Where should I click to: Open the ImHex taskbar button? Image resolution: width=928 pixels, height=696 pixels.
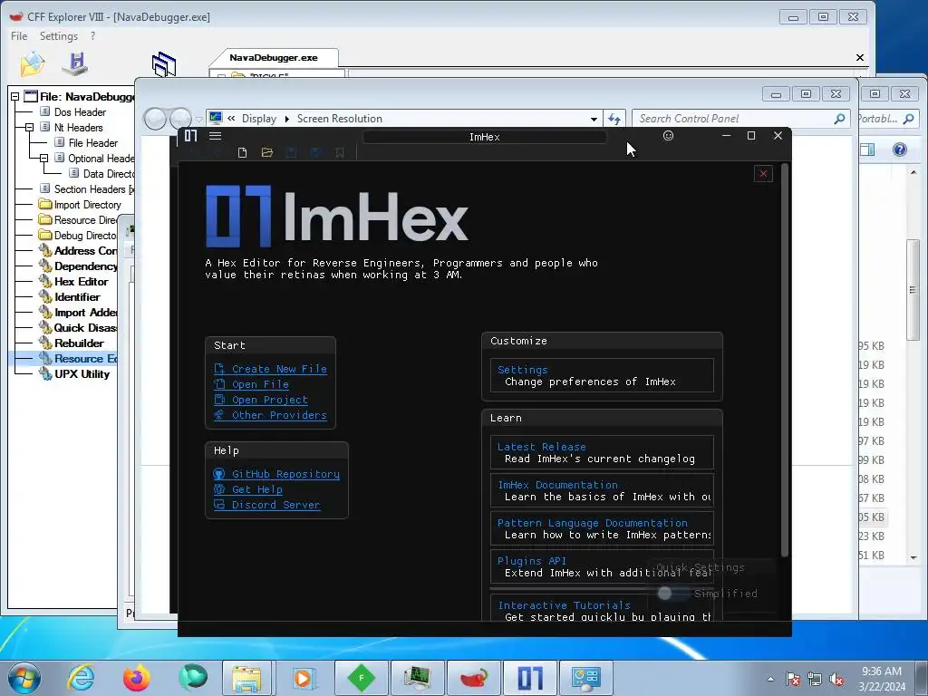(x=530, y=678)
